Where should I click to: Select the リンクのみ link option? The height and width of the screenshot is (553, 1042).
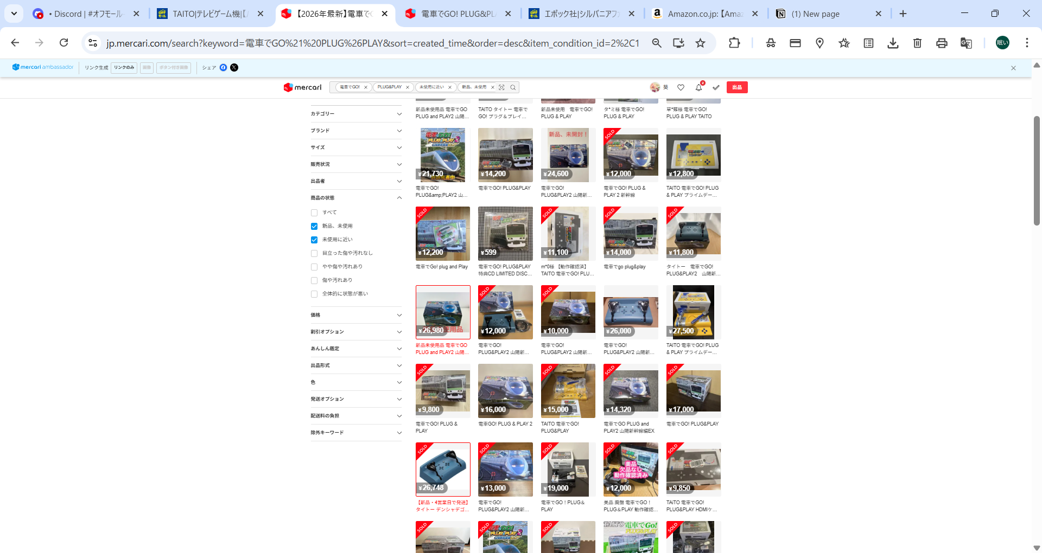[x=124, y=68]
